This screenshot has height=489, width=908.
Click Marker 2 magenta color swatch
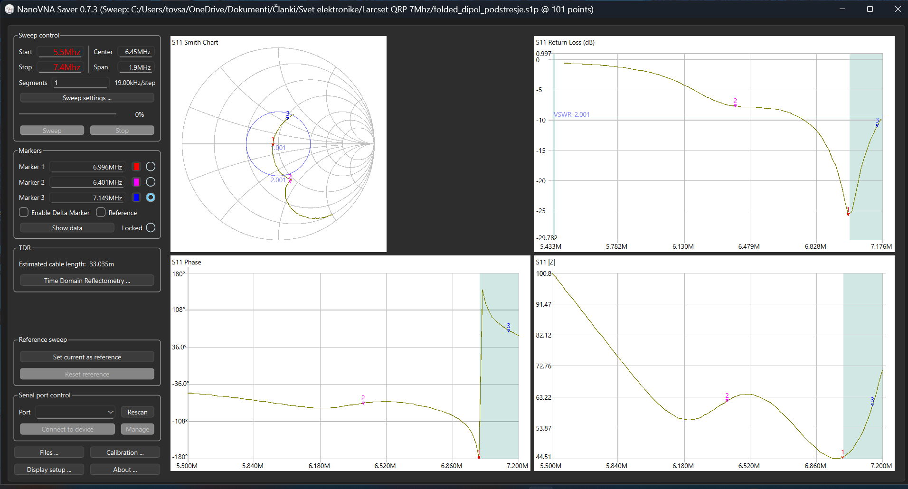tap(137, 182)
